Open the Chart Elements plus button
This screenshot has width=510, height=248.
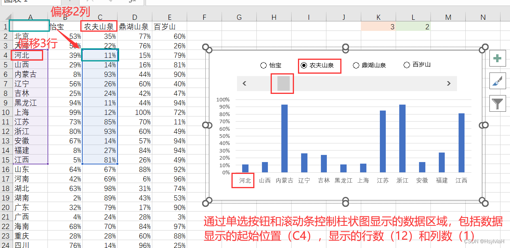pyautogui.click(x=498, y=59)
